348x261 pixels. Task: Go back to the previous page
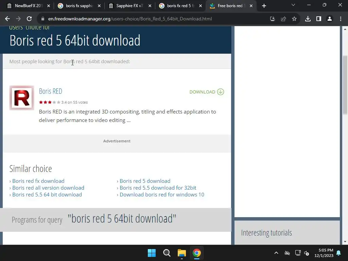(x=7, y=19)
